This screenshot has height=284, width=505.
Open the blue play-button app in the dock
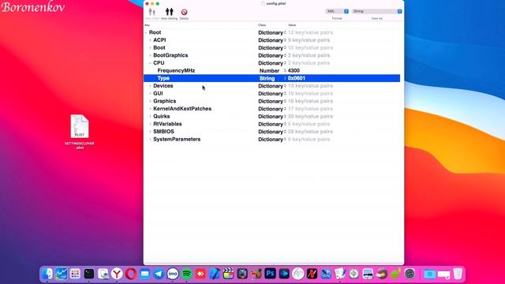tap(284, 274)
